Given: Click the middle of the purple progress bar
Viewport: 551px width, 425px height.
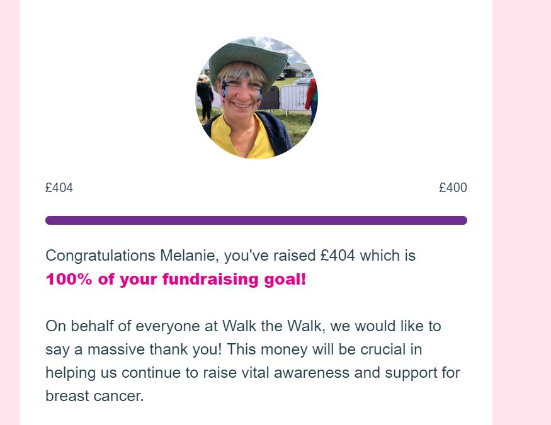Looking at the screenshot, I should [x=256, y=220].
